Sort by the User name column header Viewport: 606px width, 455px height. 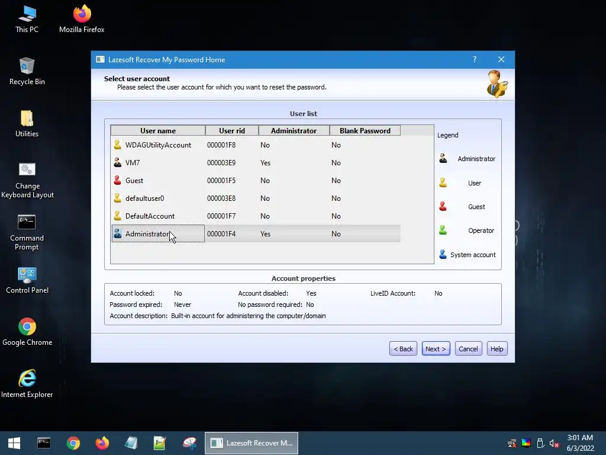point(158,130)
